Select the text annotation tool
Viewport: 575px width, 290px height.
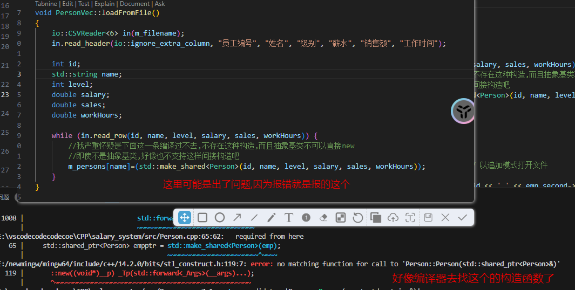[x=289, y=218]
